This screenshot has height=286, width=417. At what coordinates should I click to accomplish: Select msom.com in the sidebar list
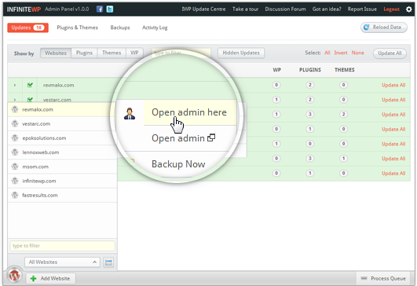click(x=62, y=167)
